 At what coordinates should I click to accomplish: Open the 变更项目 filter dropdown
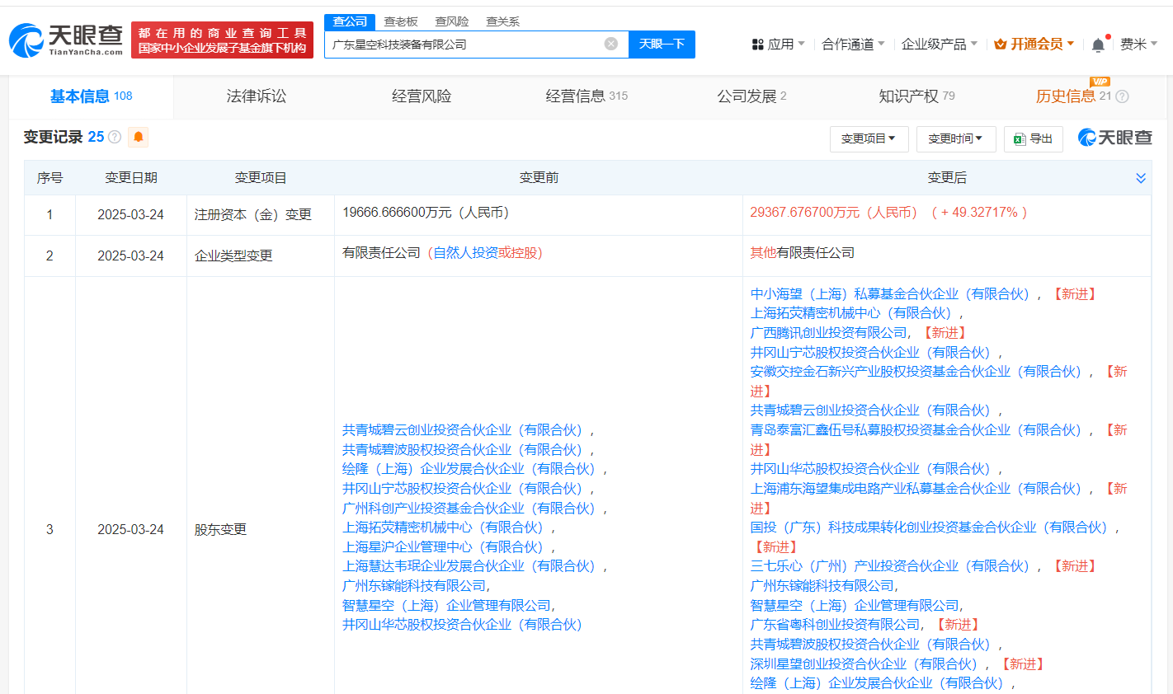[x=869, y=138]
